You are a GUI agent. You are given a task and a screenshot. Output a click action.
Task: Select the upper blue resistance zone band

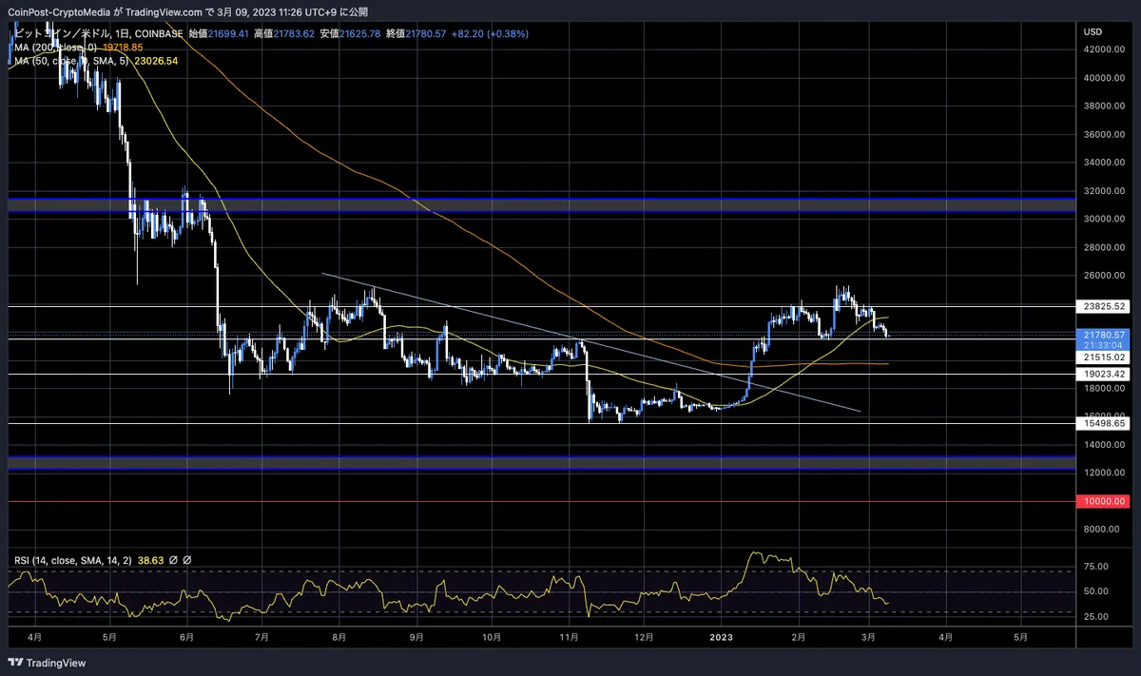point(542,204)
